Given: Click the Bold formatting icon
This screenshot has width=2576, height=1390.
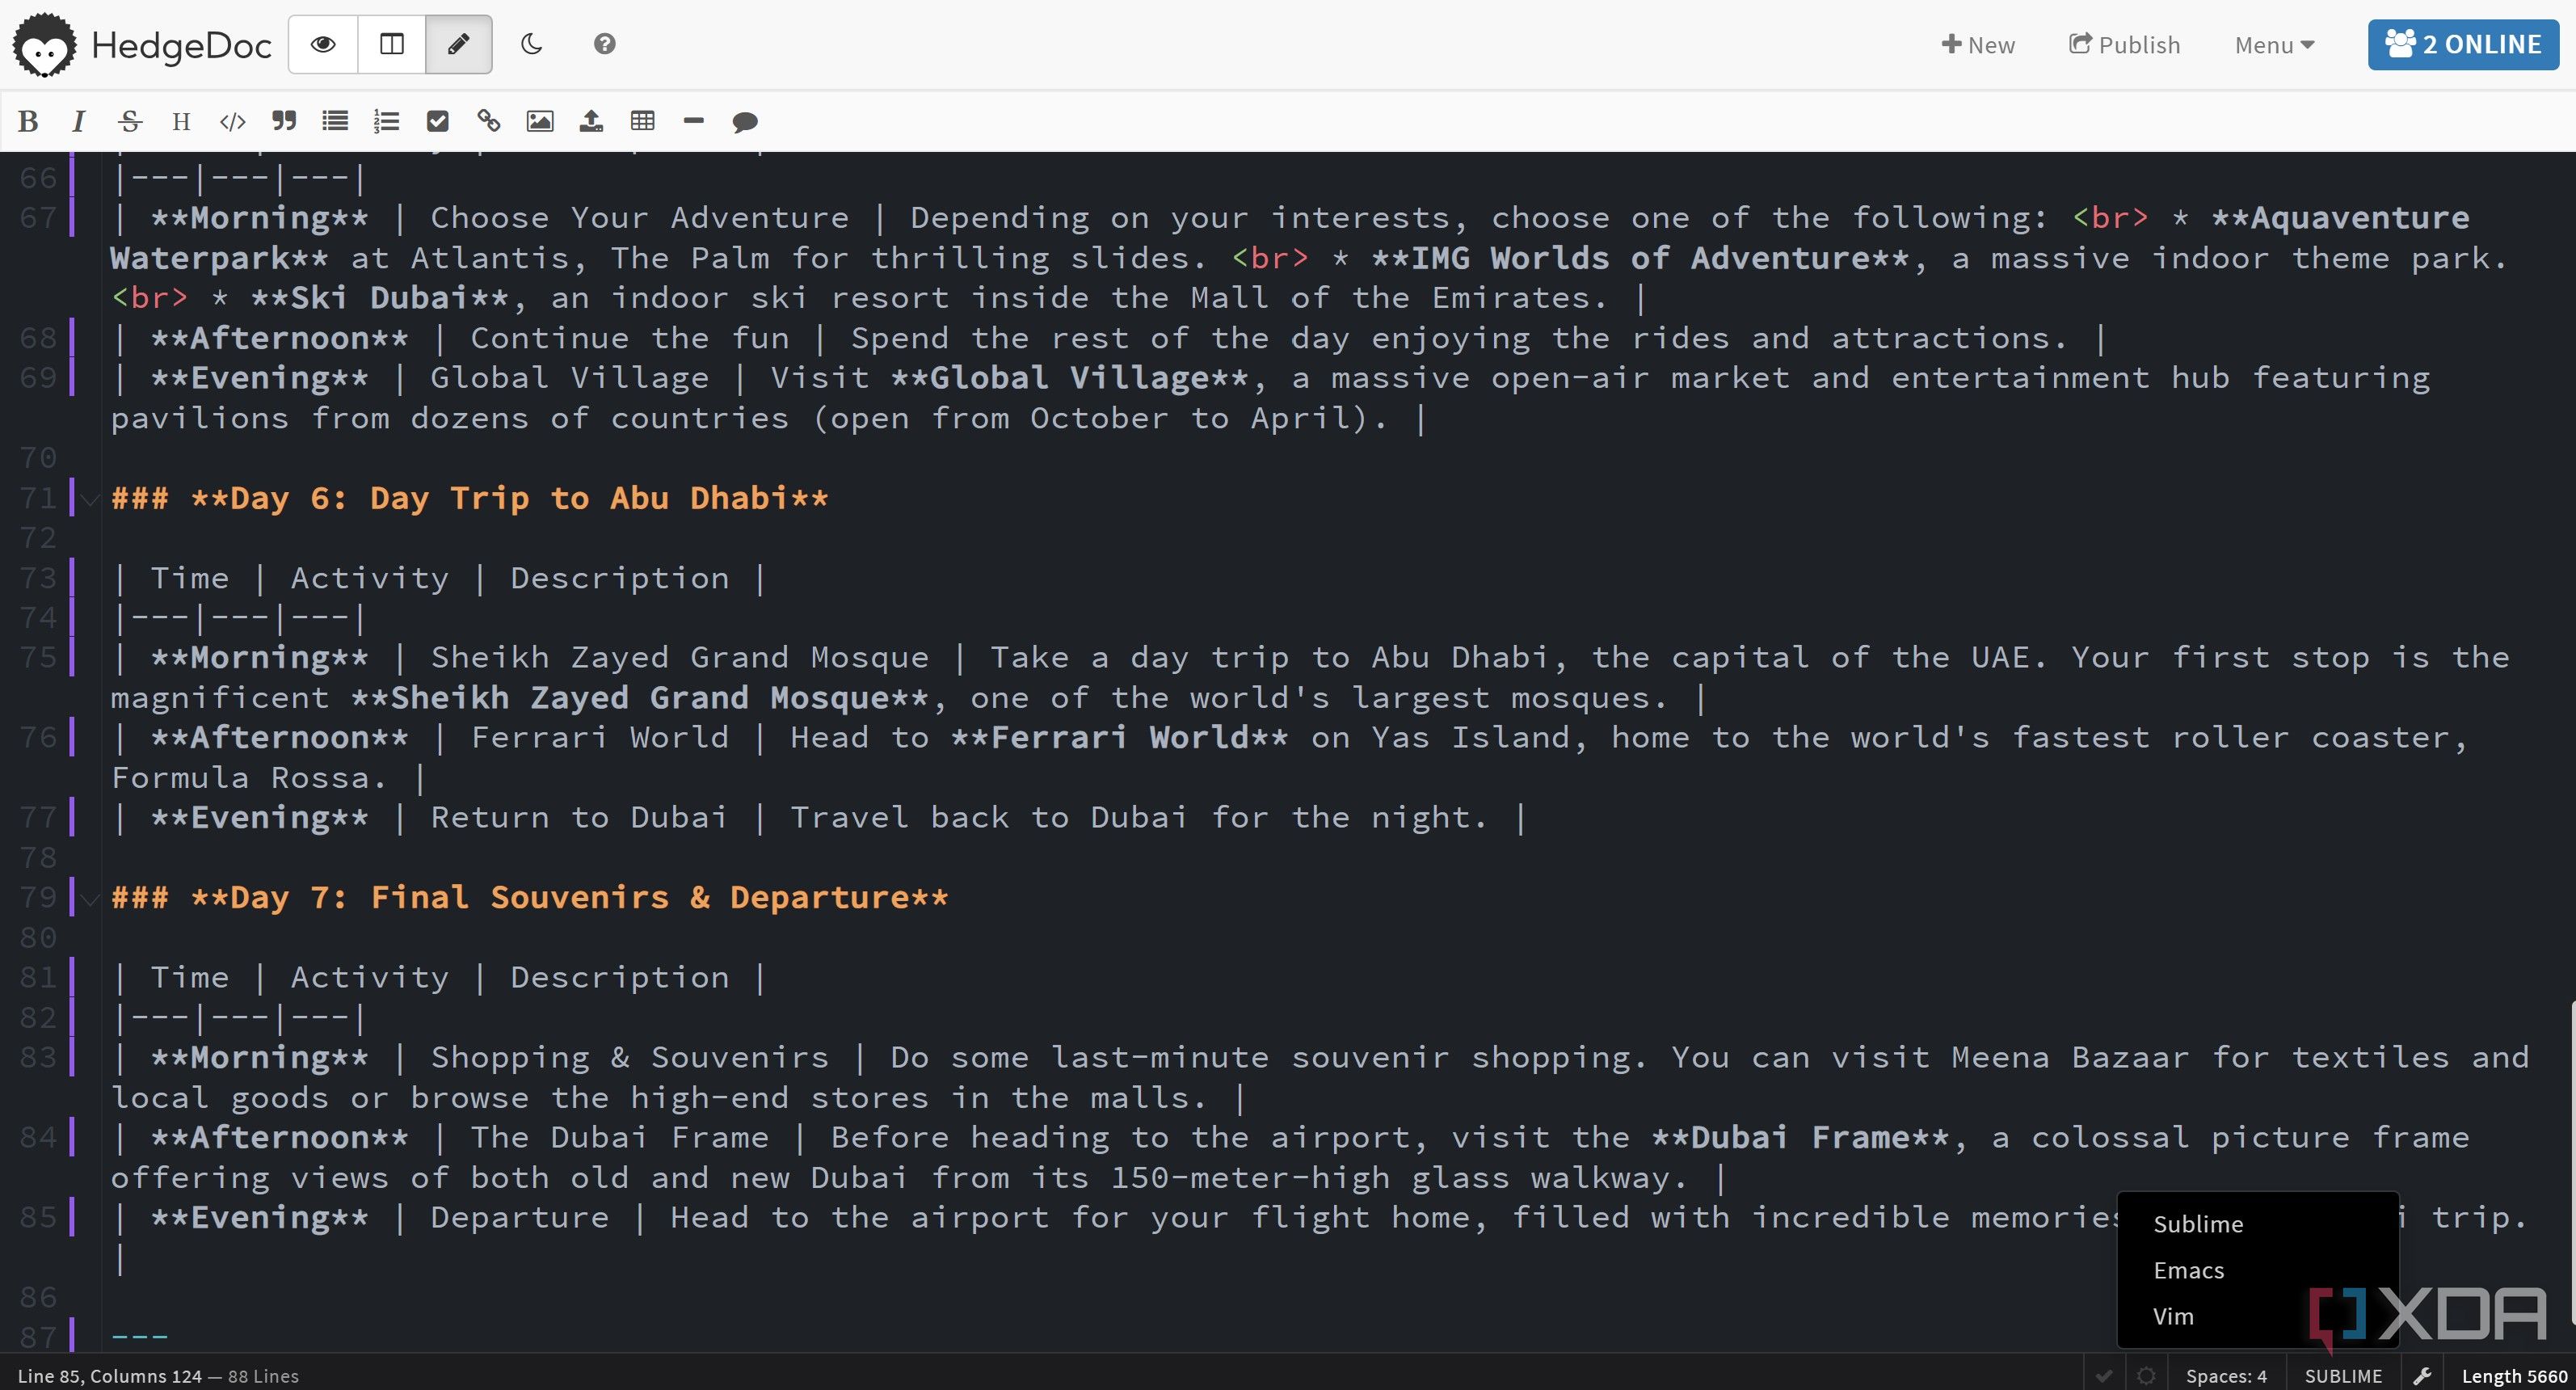Looking at the screenshot, I should [x=28, y=122].
